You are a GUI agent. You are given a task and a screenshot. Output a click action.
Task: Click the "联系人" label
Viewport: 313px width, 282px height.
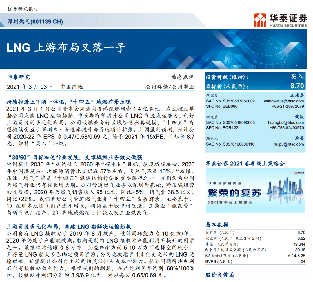[x=212, y=138]
